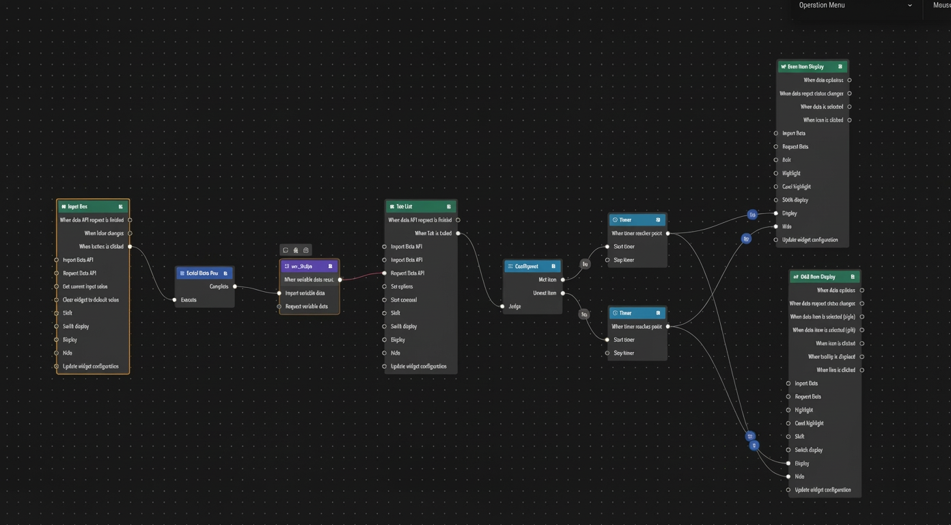Click "Update widget configuration" in the Input Box node
Image resolution: width=951 pixels, height=525 pixels.
point(91,366)
